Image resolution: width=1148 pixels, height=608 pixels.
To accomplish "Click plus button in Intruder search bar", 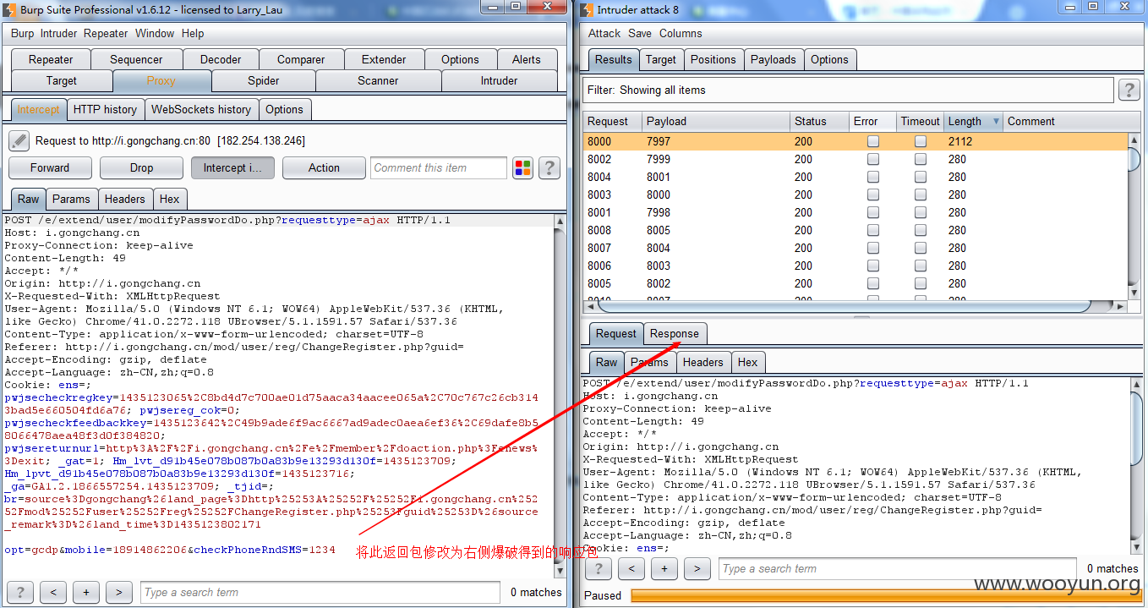I will point(664,568).
